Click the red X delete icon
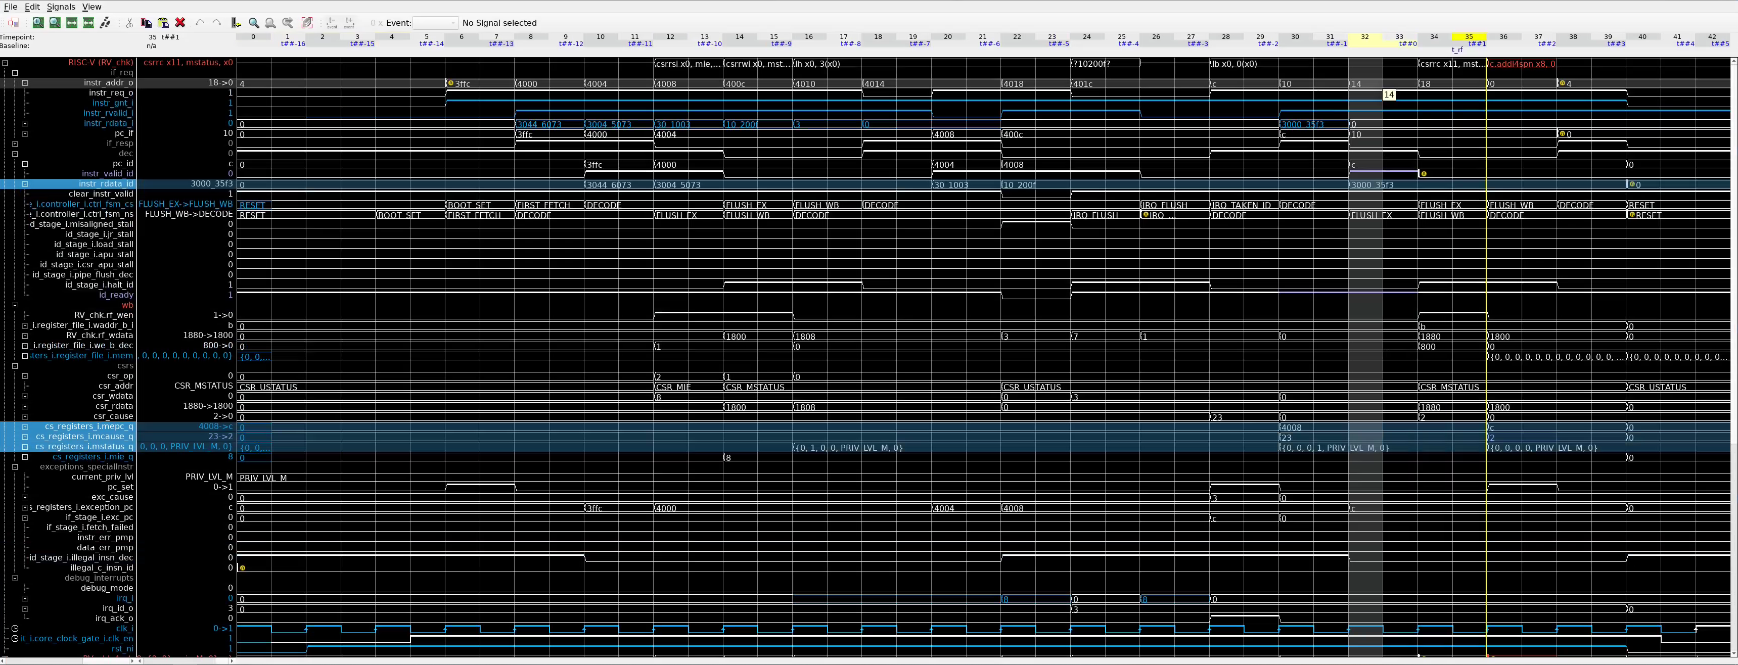This screenshot has width=1738, height=665. pos(180,23)
